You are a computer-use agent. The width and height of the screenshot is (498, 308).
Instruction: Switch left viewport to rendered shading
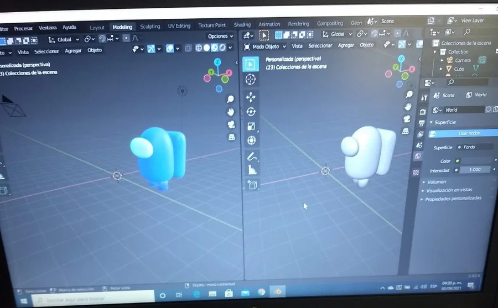pos(222,48)
